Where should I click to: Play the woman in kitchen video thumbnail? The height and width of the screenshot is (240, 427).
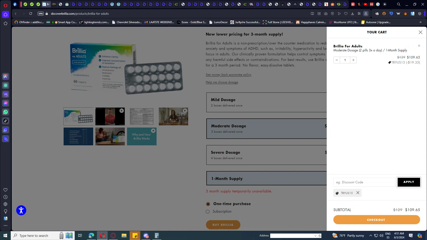coord(173,116)
